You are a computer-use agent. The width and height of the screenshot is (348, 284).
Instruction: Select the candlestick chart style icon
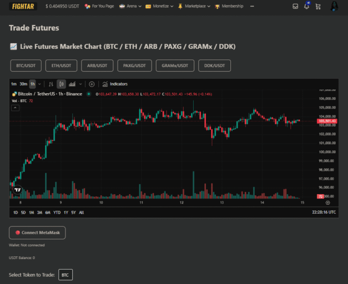coord(61,84)
